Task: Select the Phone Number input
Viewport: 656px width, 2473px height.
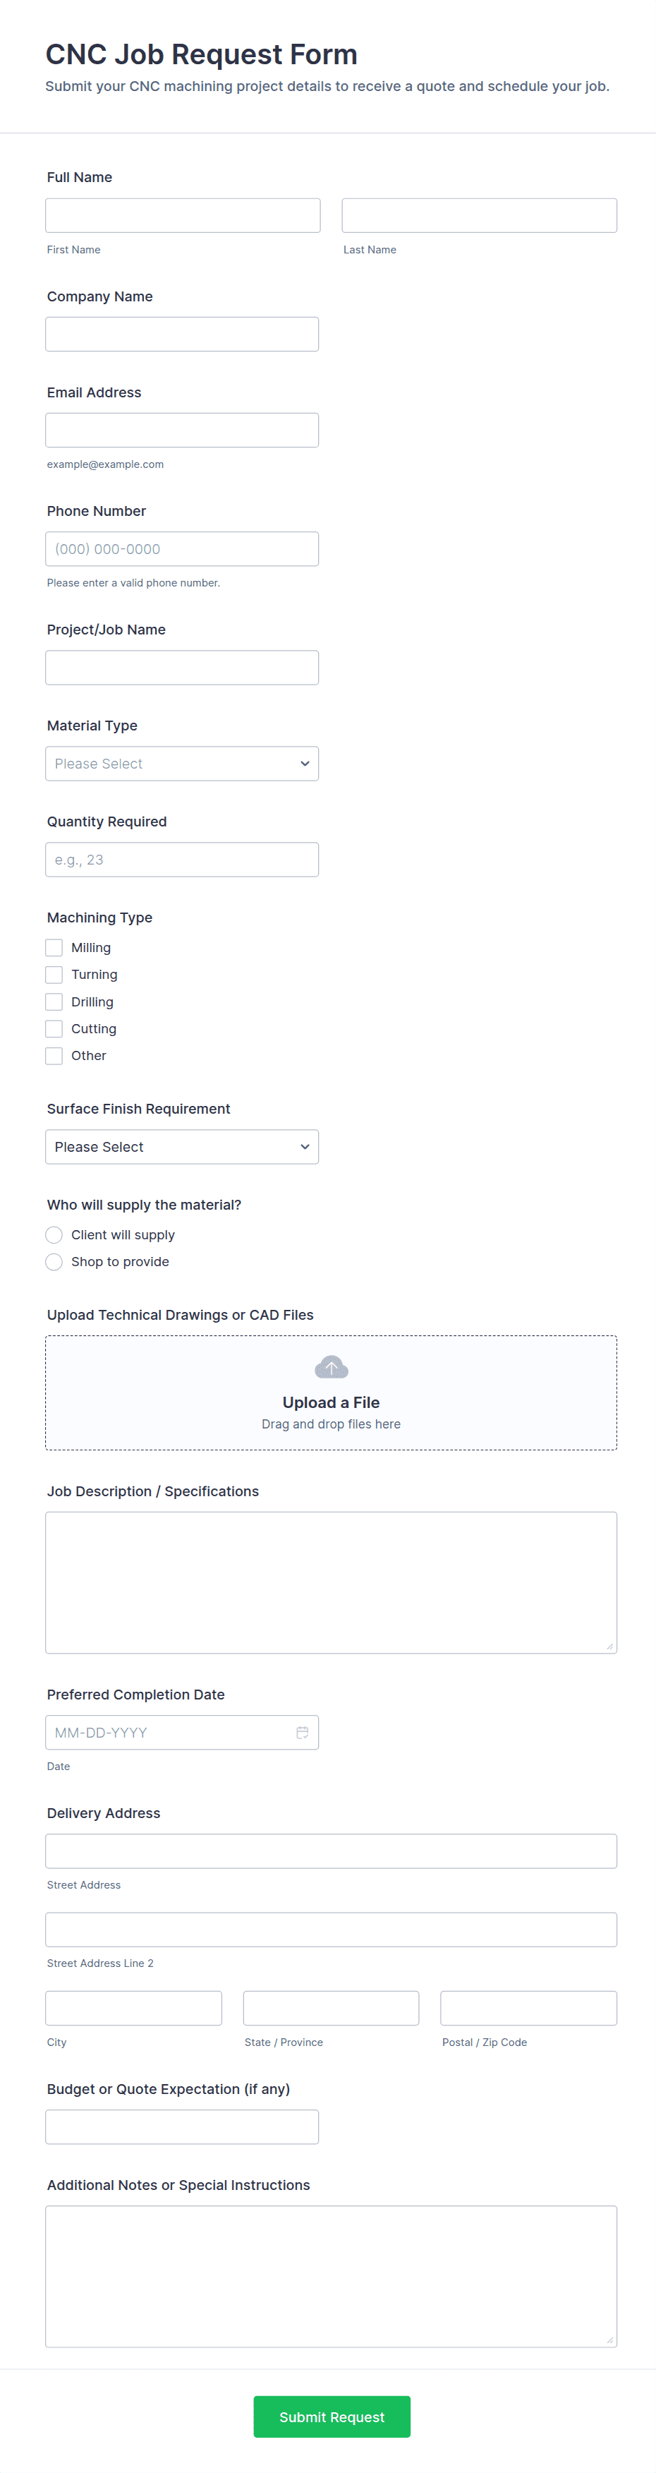Action: point(182,549)
